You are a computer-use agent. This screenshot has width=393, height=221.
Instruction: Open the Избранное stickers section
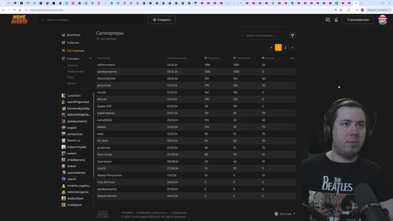point(75,72)
